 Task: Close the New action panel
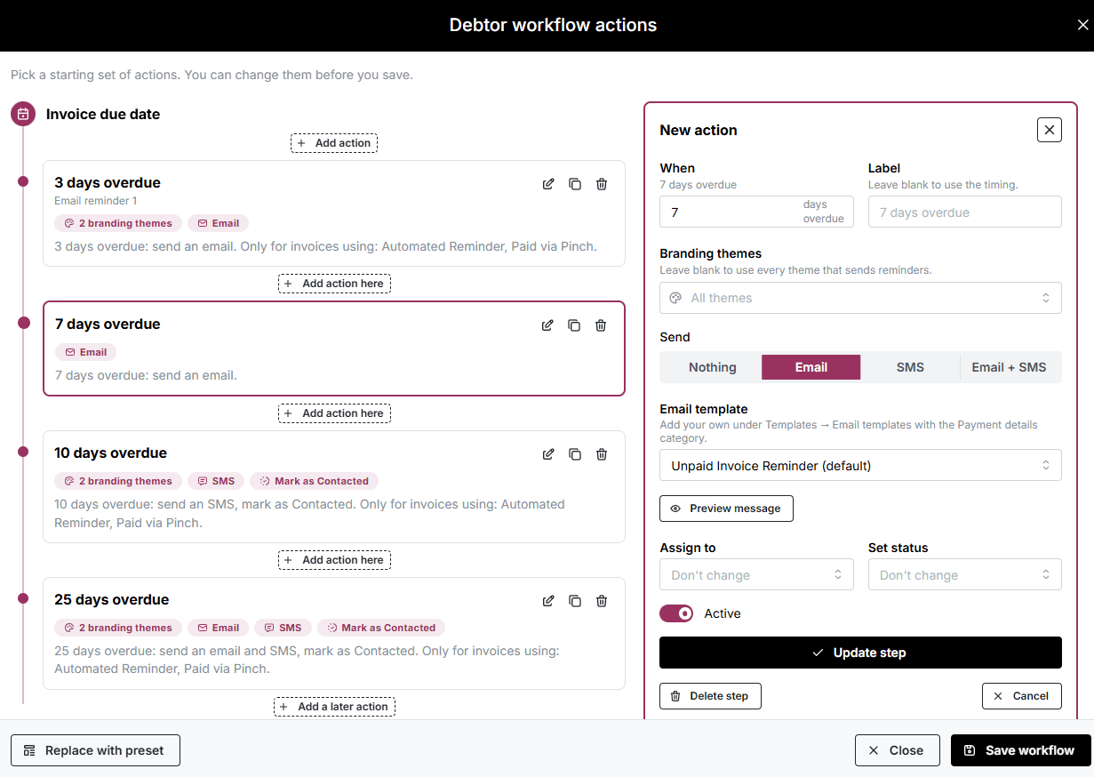1050,130
